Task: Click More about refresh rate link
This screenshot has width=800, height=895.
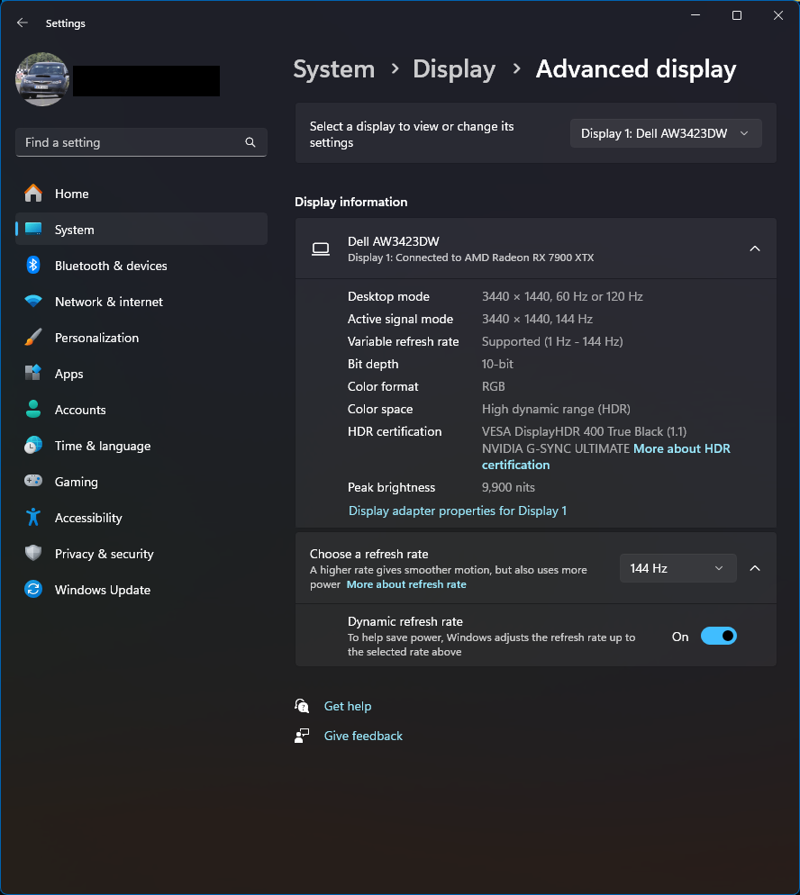Action: pos(406,584)
